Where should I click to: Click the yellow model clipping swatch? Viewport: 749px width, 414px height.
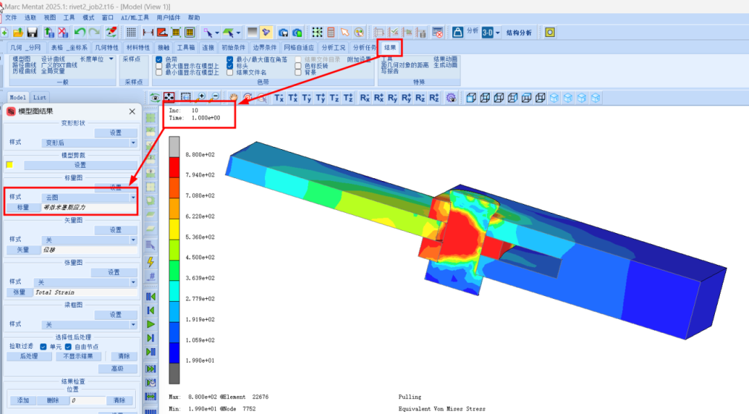click(10, 165)
